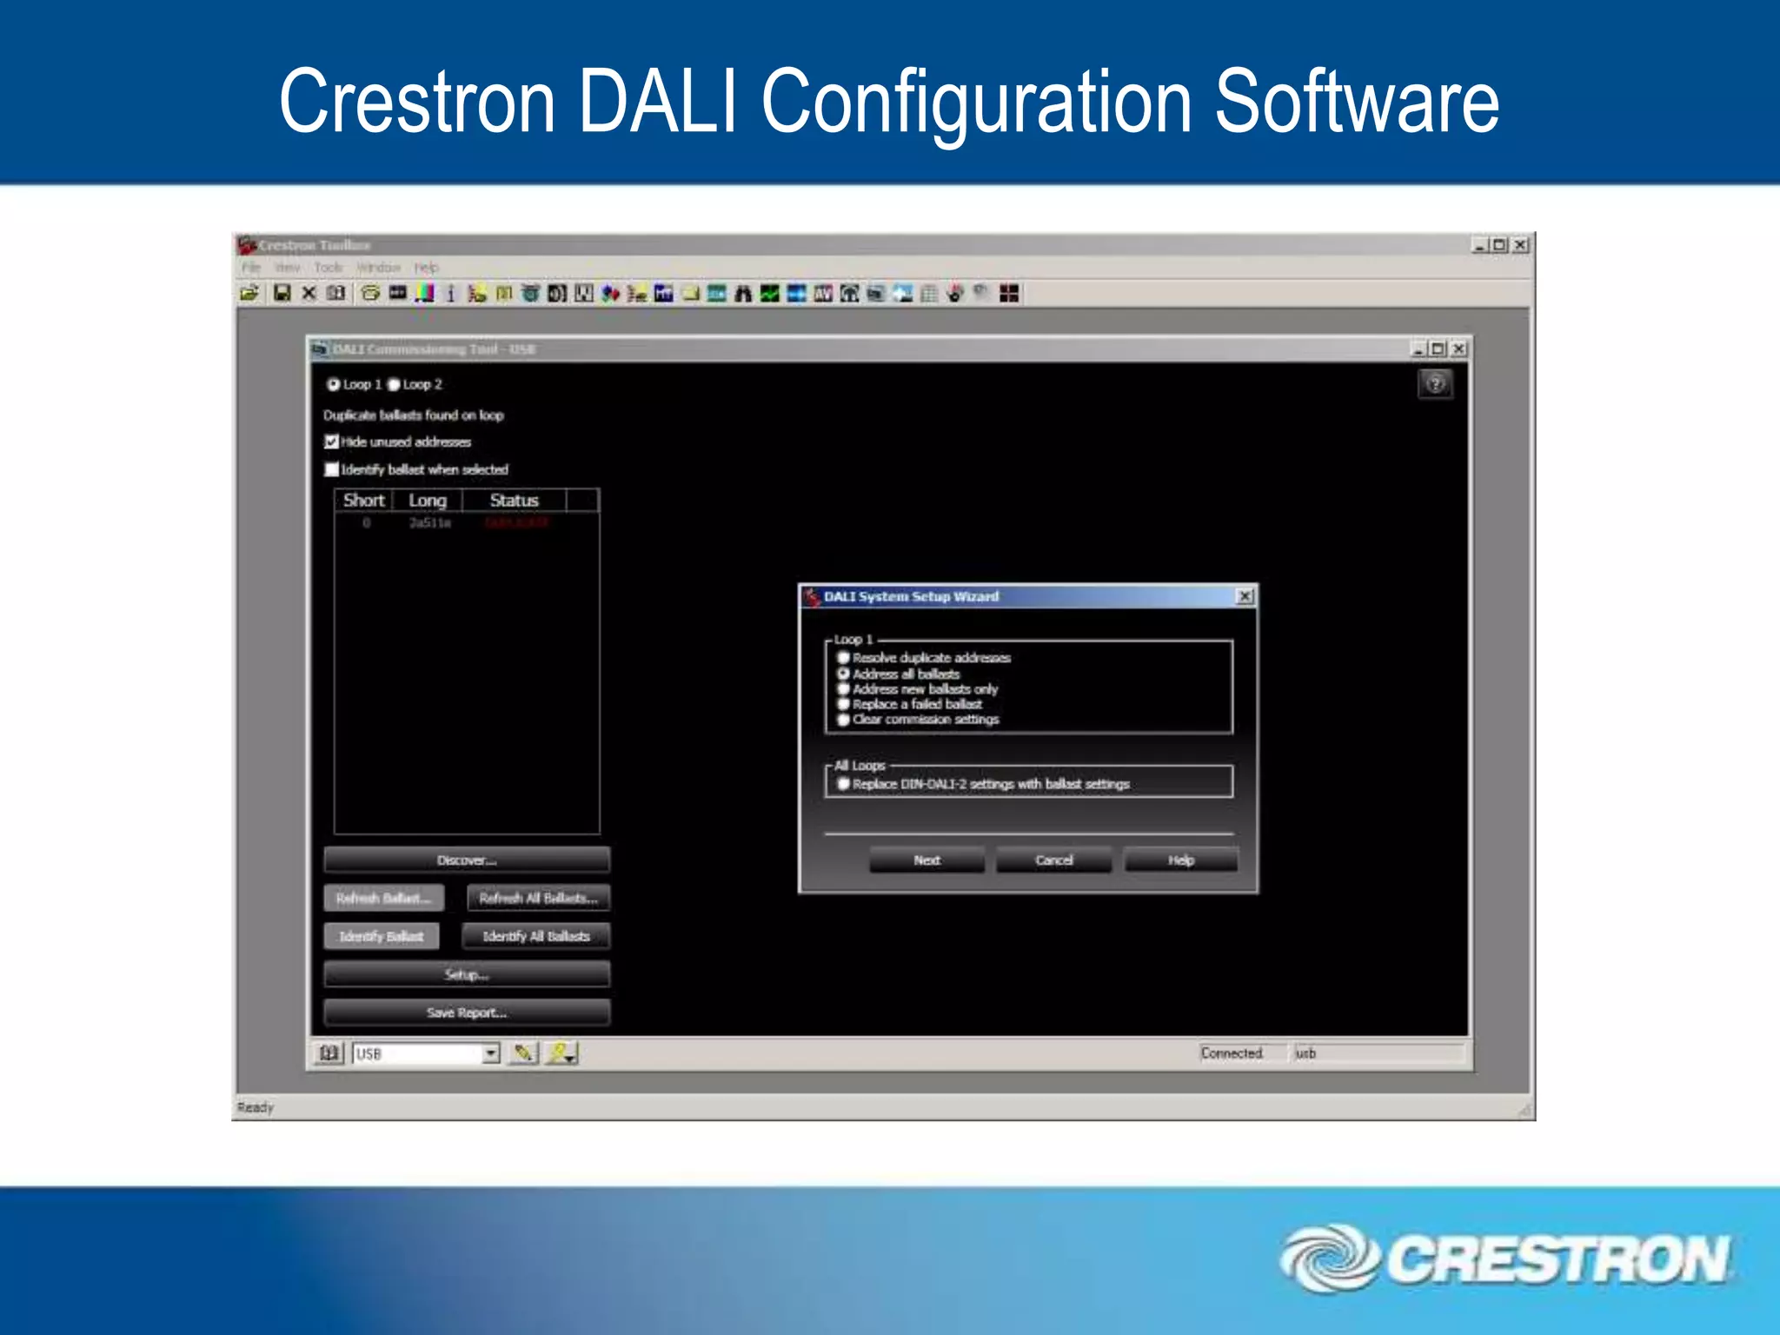
Task: Click the Setup... button
Action: (467, 974)
